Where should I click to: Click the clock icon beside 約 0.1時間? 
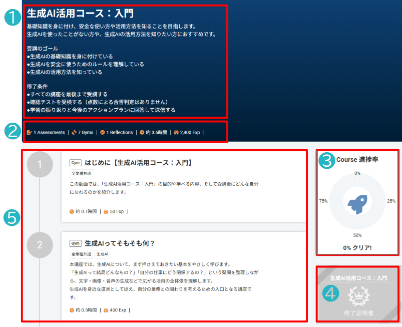coord(72,212)
